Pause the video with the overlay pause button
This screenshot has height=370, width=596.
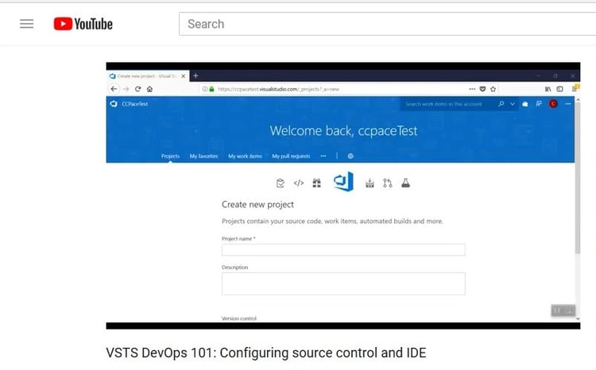[x=557, y=310]
